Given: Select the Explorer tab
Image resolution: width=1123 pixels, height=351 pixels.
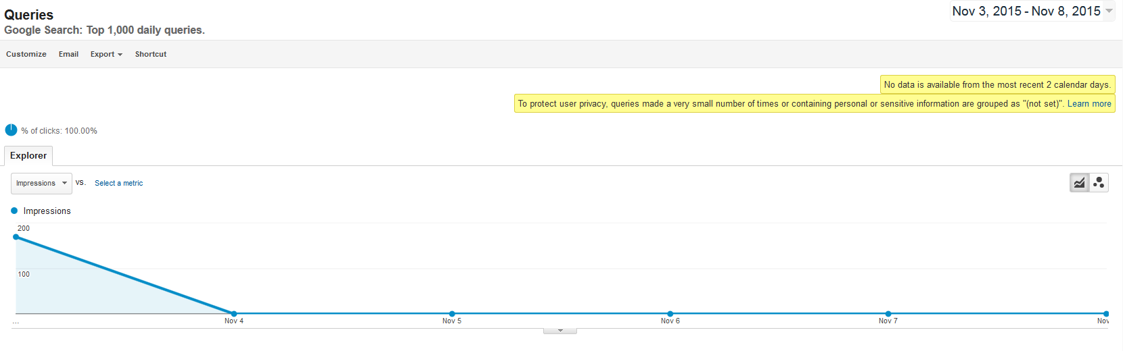Looking at the screenshot, I should (28, 155).
